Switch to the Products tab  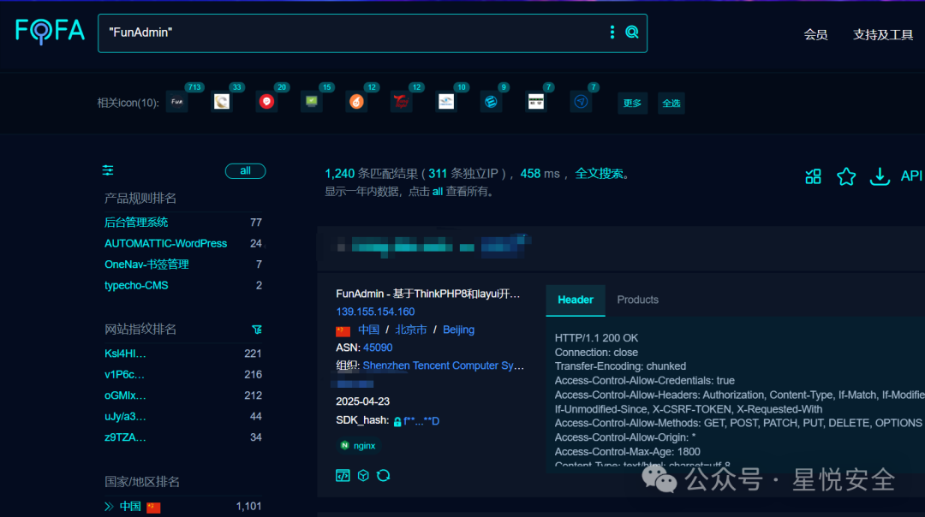(x=638, y=300)
